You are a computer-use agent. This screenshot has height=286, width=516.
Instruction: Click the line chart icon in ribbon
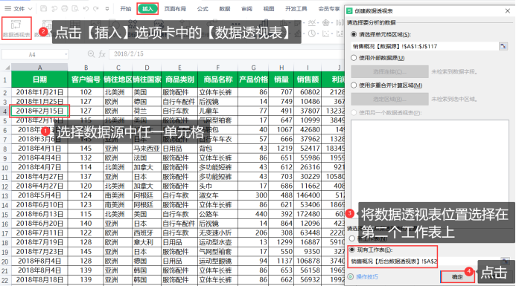pos(312,22)
